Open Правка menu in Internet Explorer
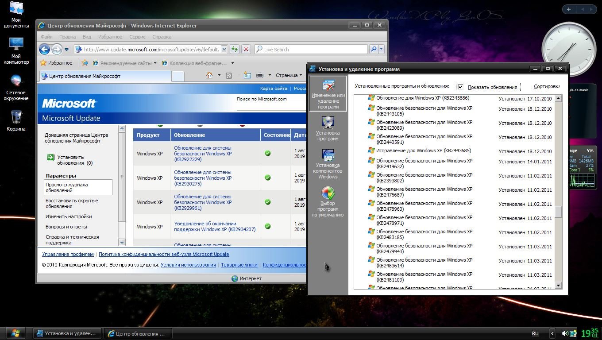This screenshot has height=340, width=602. click(67, 37)
